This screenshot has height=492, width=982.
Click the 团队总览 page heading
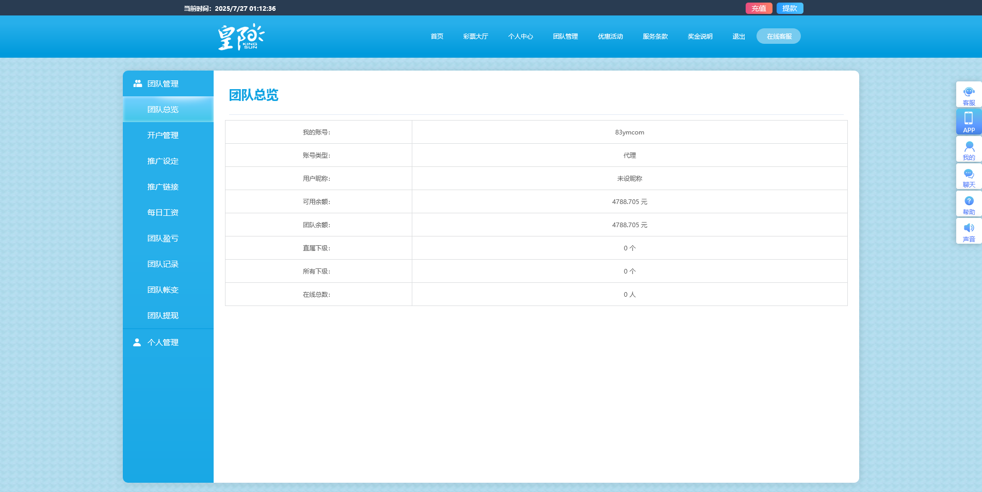pos(253,95)
